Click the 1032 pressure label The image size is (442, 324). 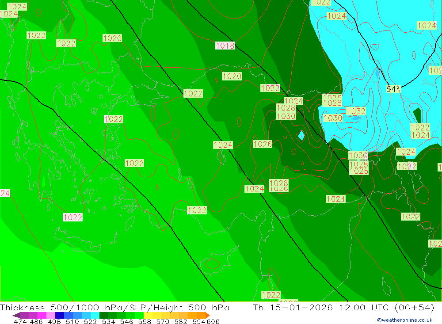coord(356,111)
